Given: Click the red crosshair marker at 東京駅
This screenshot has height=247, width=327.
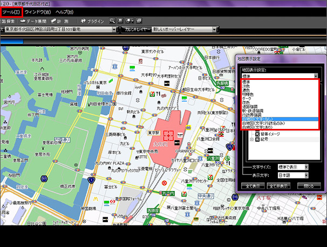Looking at the screenshot, I should tap(168, 136).
